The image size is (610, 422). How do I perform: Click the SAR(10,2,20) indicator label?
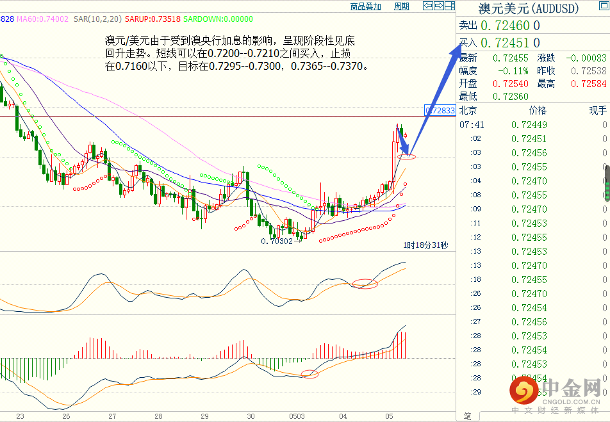[97, 19]
